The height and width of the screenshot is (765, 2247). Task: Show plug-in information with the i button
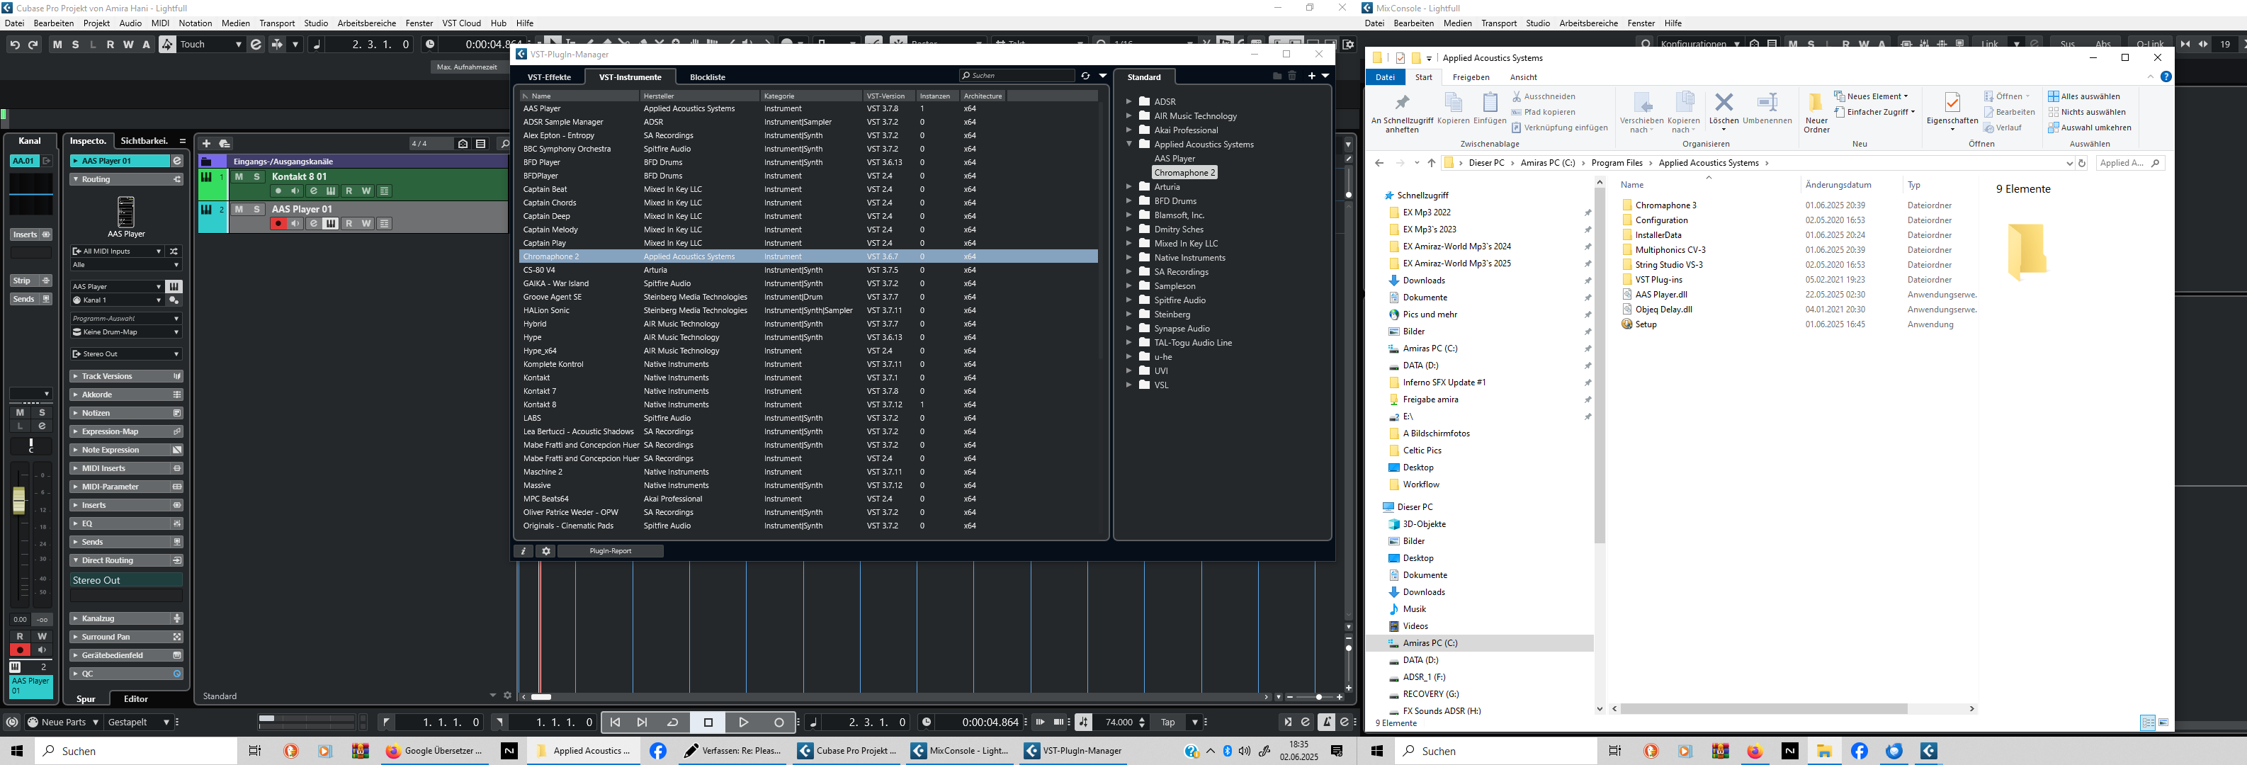tap(523, 551)
